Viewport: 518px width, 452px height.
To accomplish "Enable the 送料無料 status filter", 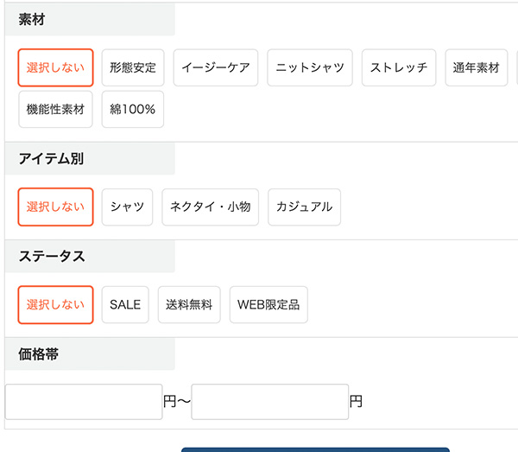I will tap(189, 304).
